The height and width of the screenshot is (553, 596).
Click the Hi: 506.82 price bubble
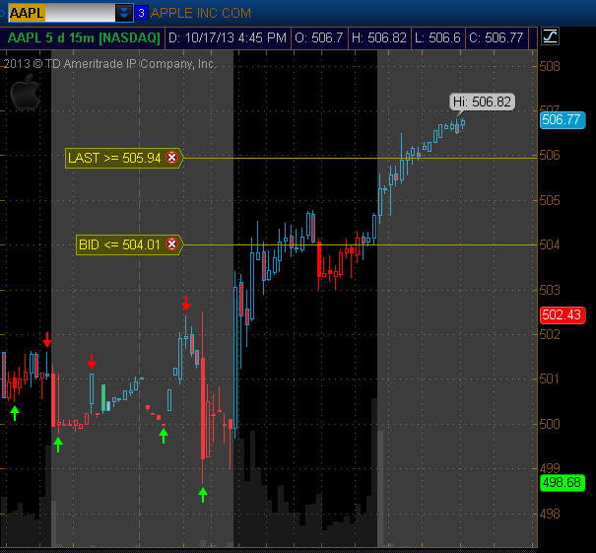(x=482, y=102)
